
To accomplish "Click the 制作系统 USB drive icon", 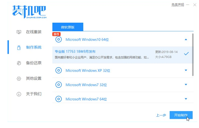I will (x=19, y=47).
